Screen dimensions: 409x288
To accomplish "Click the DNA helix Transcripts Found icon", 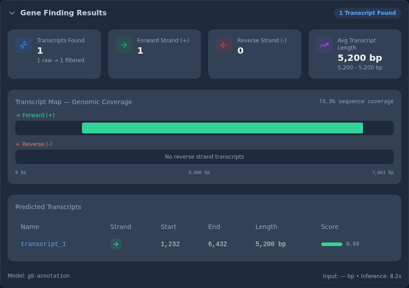I will coord(23,45).
